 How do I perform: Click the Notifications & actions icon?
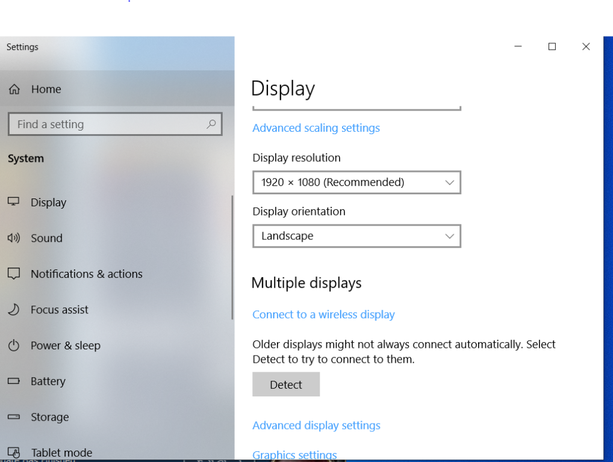click(x=13, y=274)
